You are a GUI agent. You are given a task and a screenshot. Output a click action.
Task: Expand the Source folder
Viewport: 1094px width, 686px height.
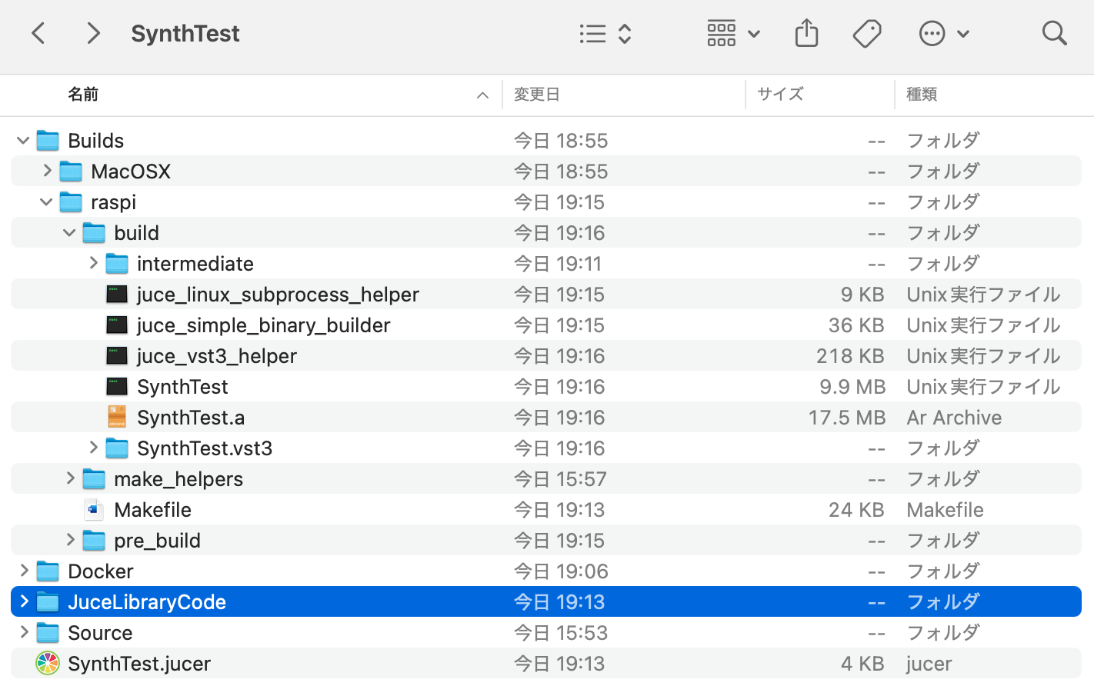coord(25,632)
